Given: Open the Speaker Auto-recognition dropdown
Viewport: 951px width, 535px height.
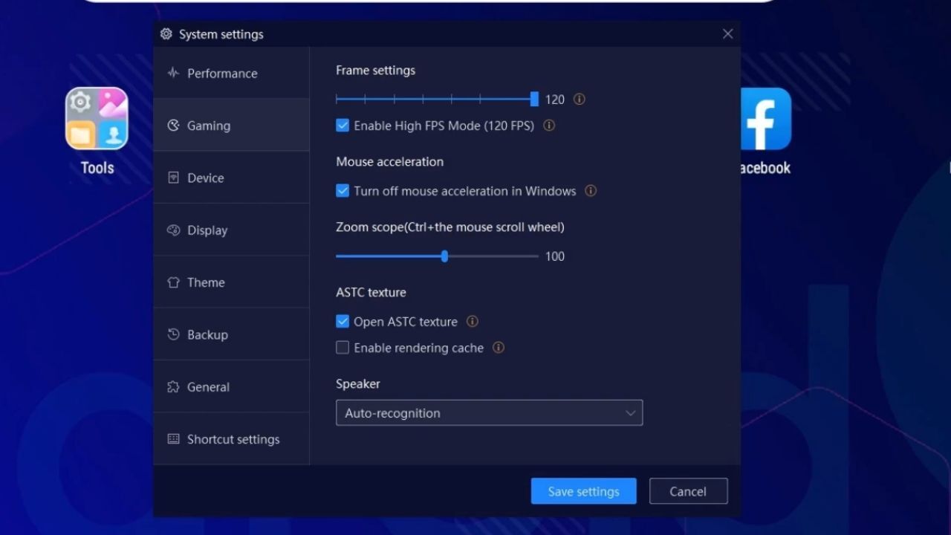Looking at the screenshot, I should (489, 413).
